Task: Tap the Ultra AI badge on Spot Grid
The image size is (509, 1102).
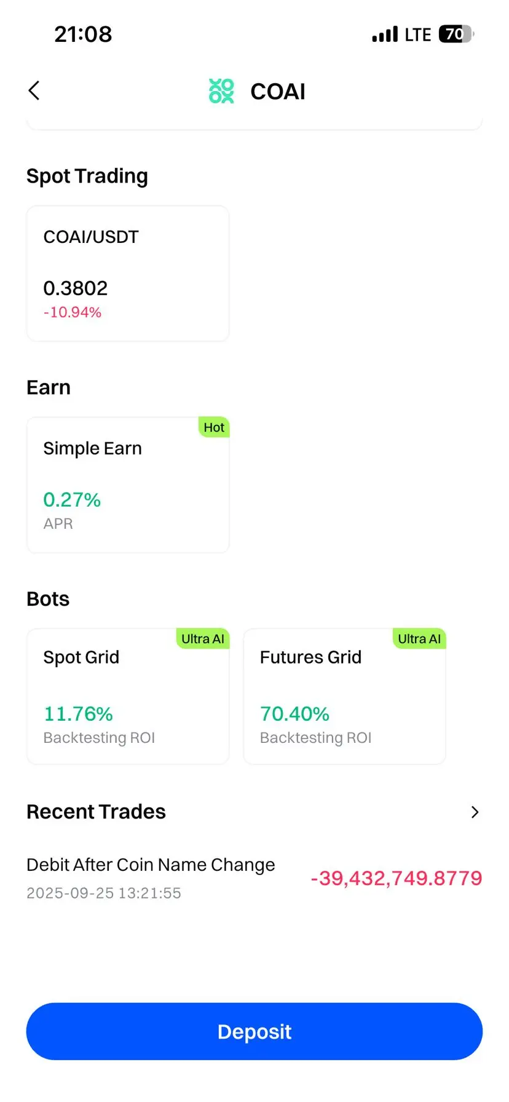Action: pos(202,639)
